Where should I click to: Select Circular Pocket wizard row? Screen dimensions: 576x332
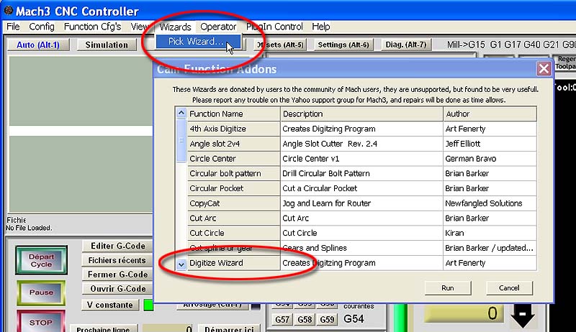click(233, 188)
